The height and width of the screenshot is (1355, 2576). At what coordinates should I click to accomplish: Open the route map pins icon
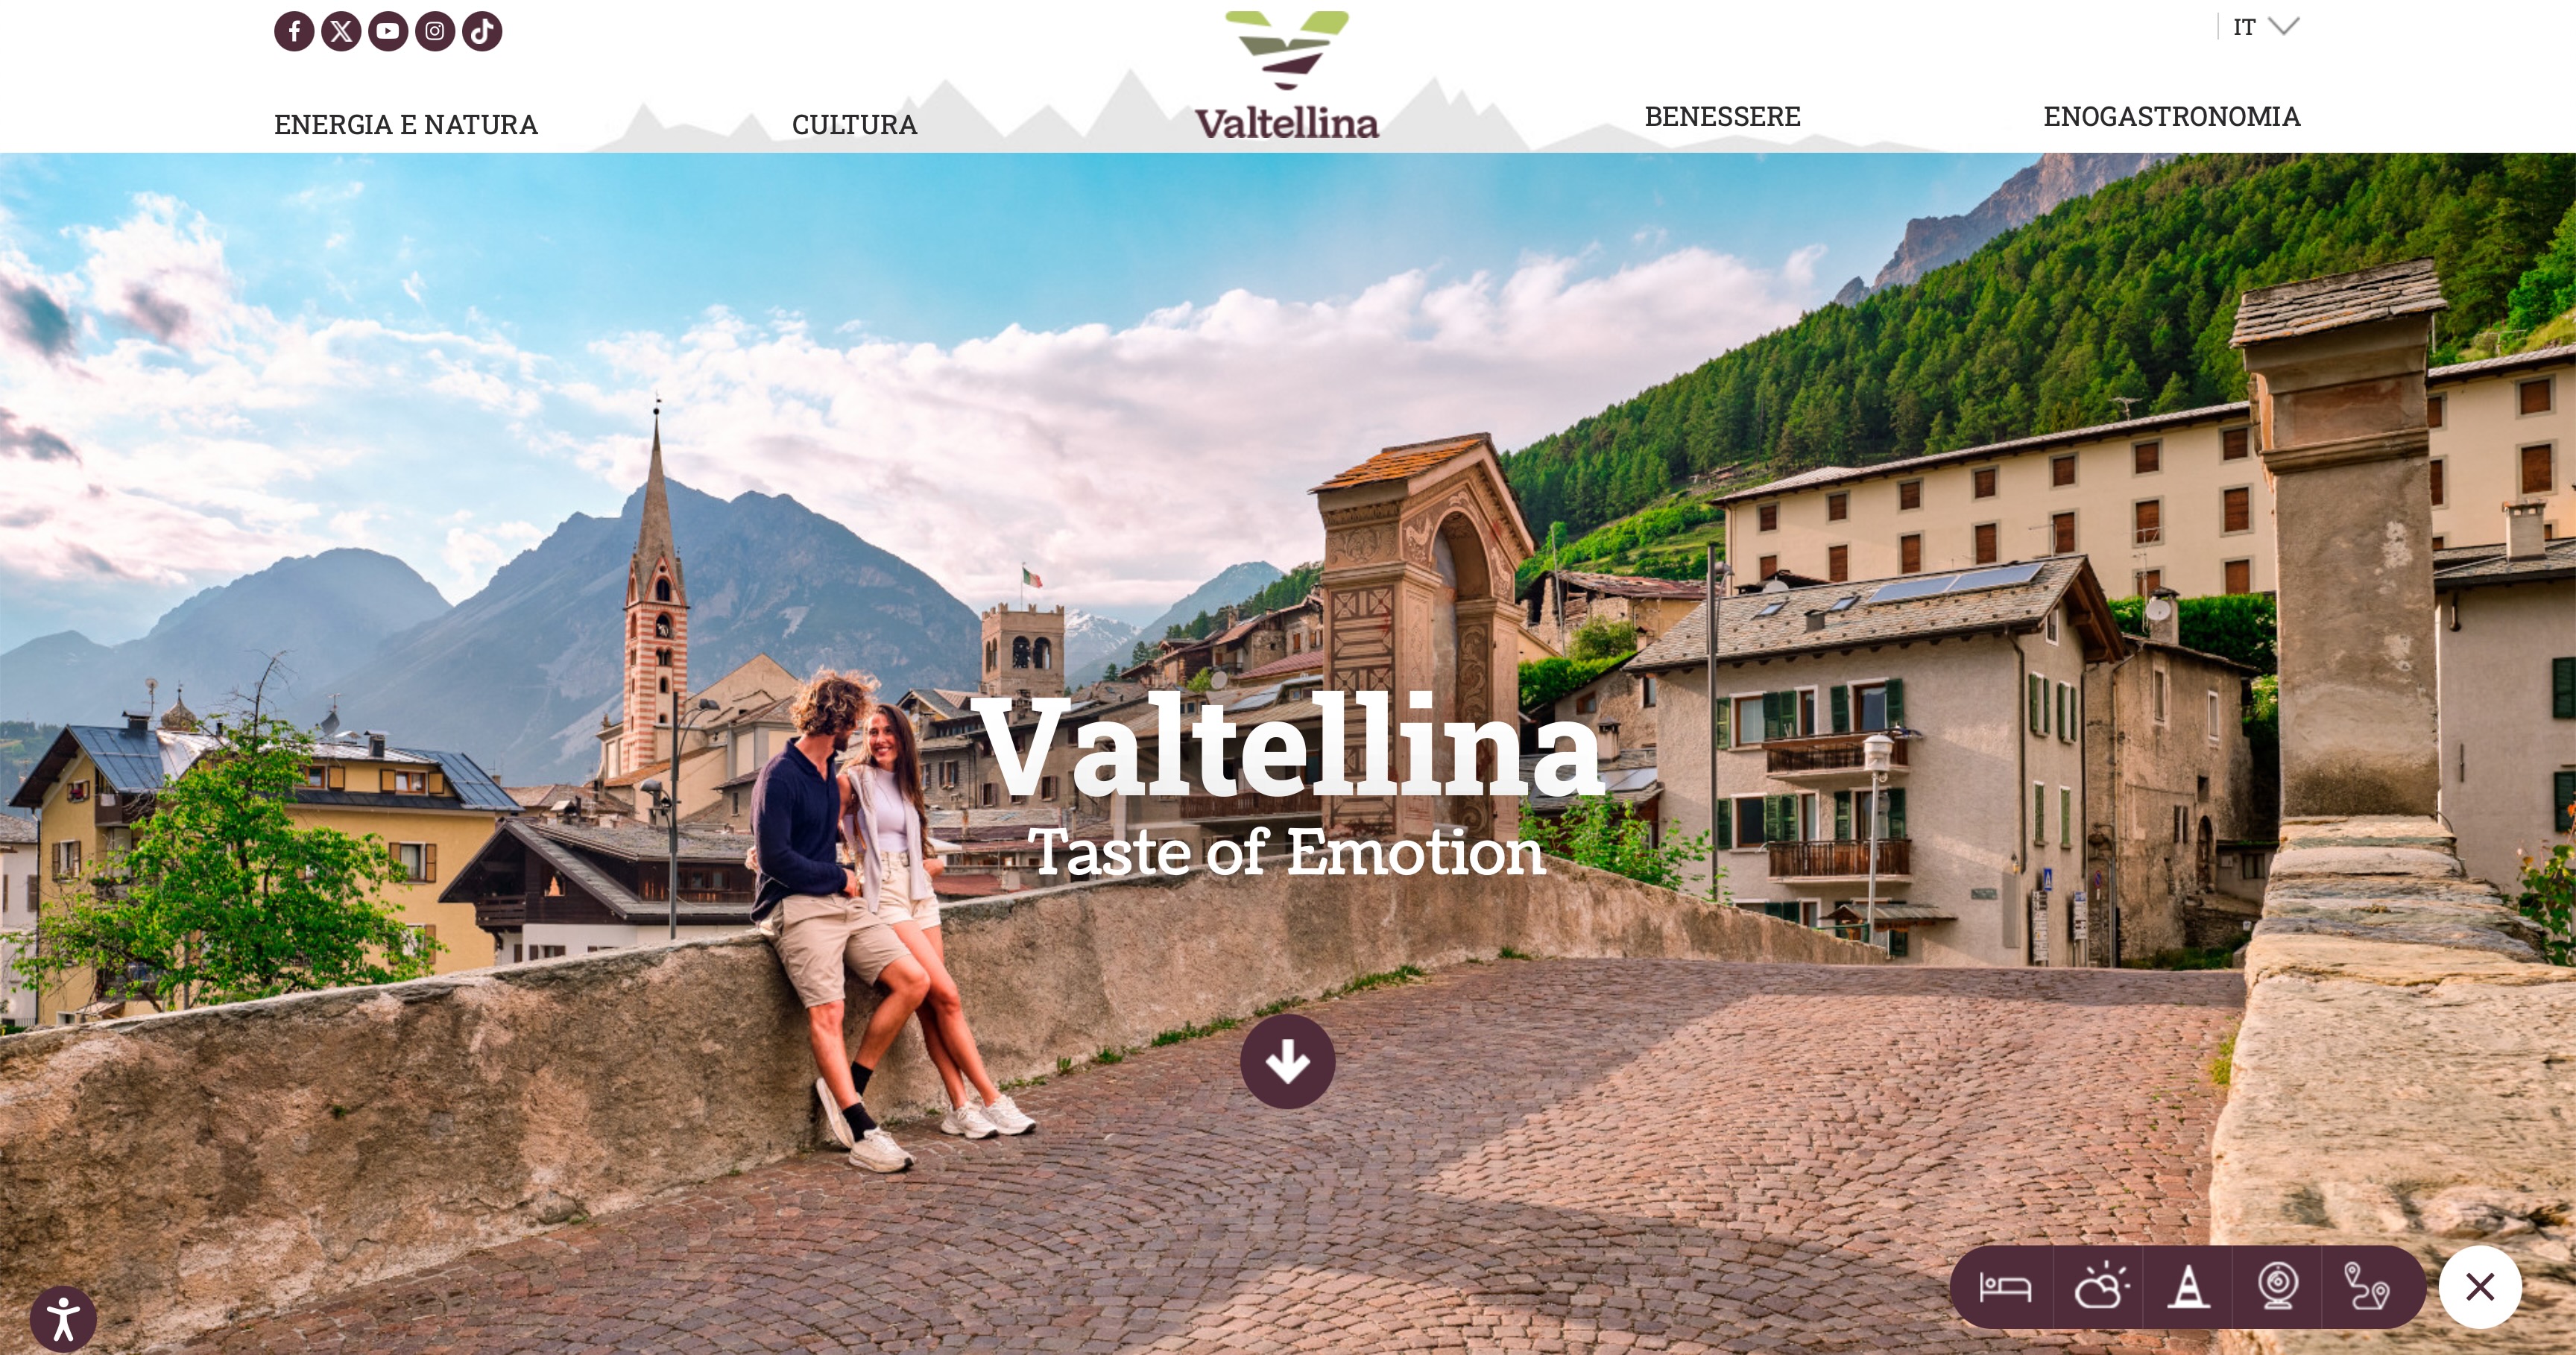2367,1287
